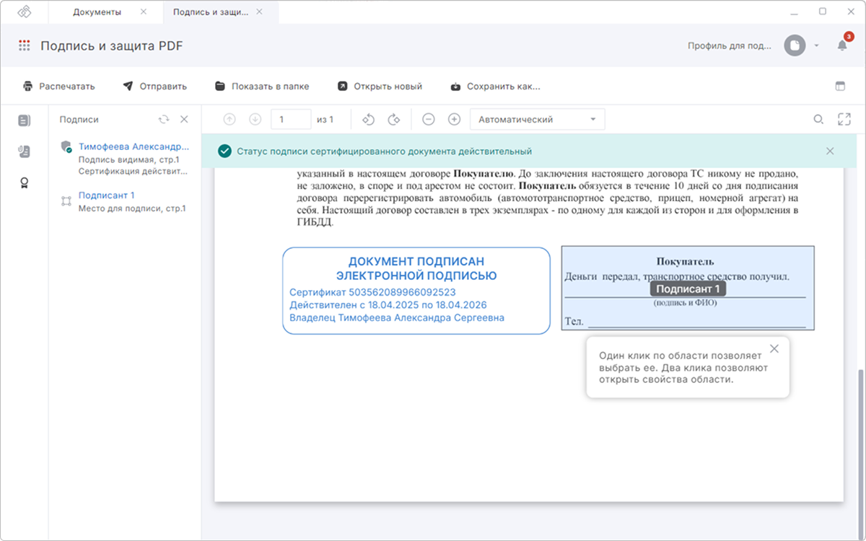Rotate page counterclockwise
Screen dimensions: 866x541
tap(368, 120)
